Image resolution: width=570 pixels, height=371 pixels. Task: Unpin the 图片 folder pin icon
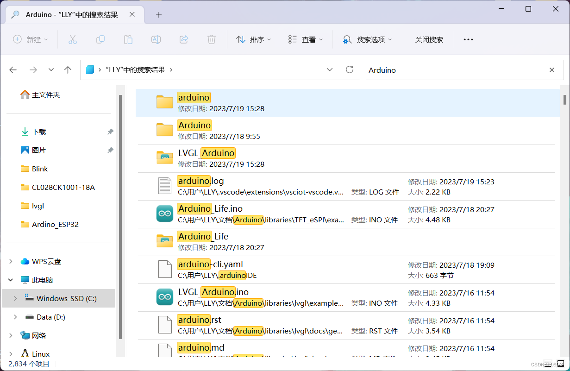[x=110, y=150]
